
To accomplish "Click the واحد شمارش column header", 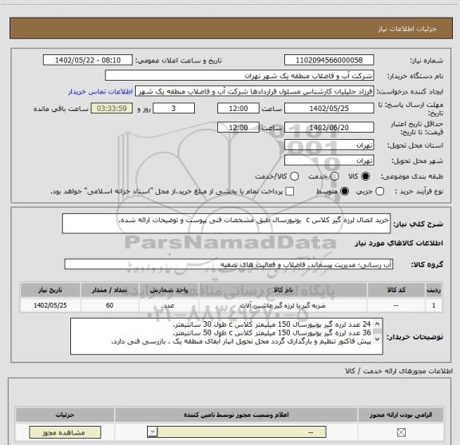I will click(x=169, y=290).
